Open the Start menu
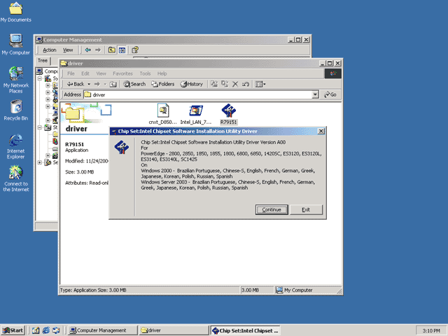The height and width of the screenshot is (336, 448). tap(13, 330)
